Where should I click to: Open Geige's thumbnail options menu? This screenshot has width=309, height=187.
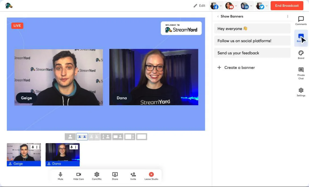[x=37, y=147]
